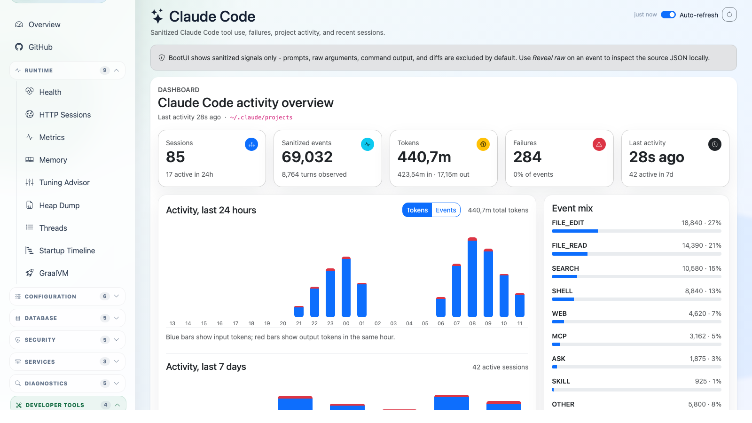This screenshot has height=423, width=752.
Task: Click the MCP '3,162 · 5%' value
Action: (705, 336)
